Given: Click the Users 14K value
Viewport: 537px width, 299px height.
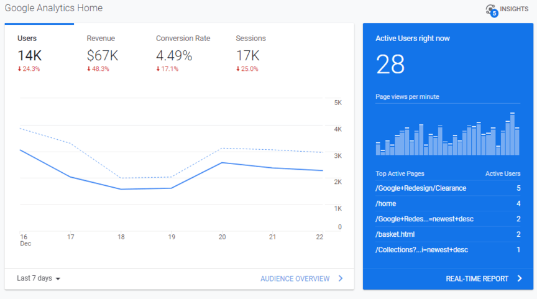Looking at the screenshot, I should [29, 55].
